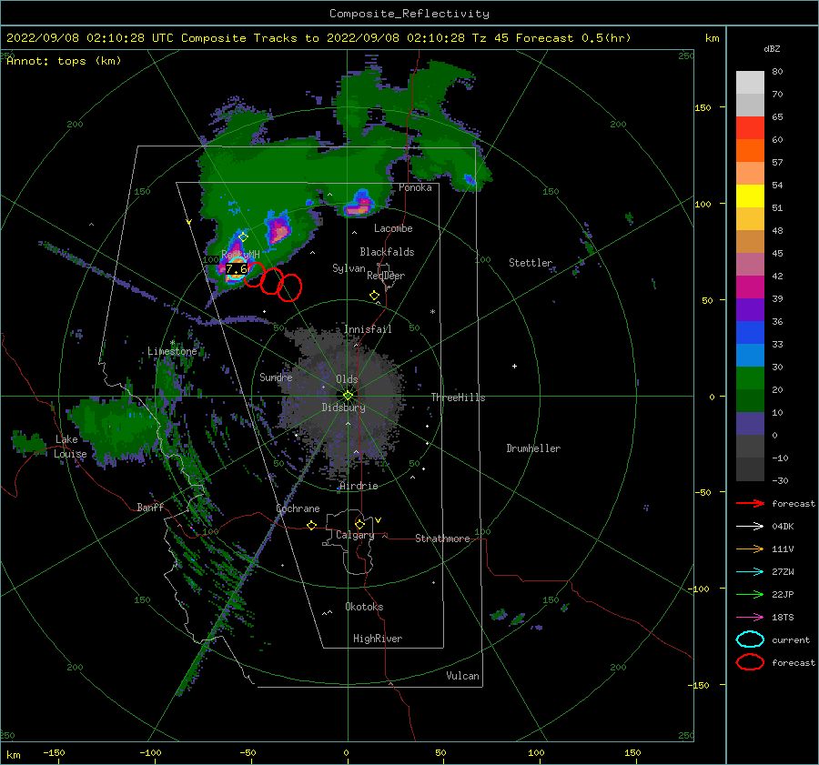Click the asterisk marker east of Innisfail

(432, 312)
